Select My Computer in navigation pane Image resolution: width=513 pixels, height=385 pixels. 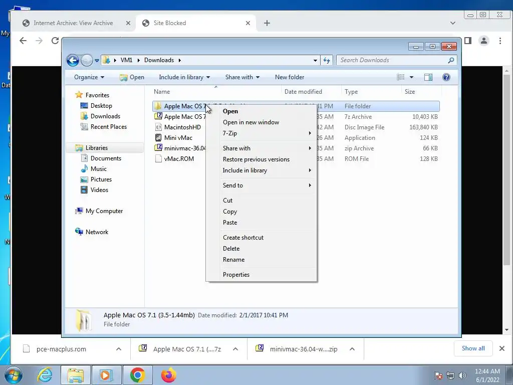(x=104, y=211)
